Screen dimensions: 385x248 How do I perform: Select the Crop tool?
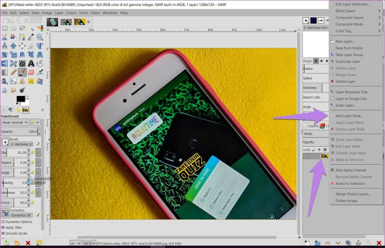click(31, 46)
